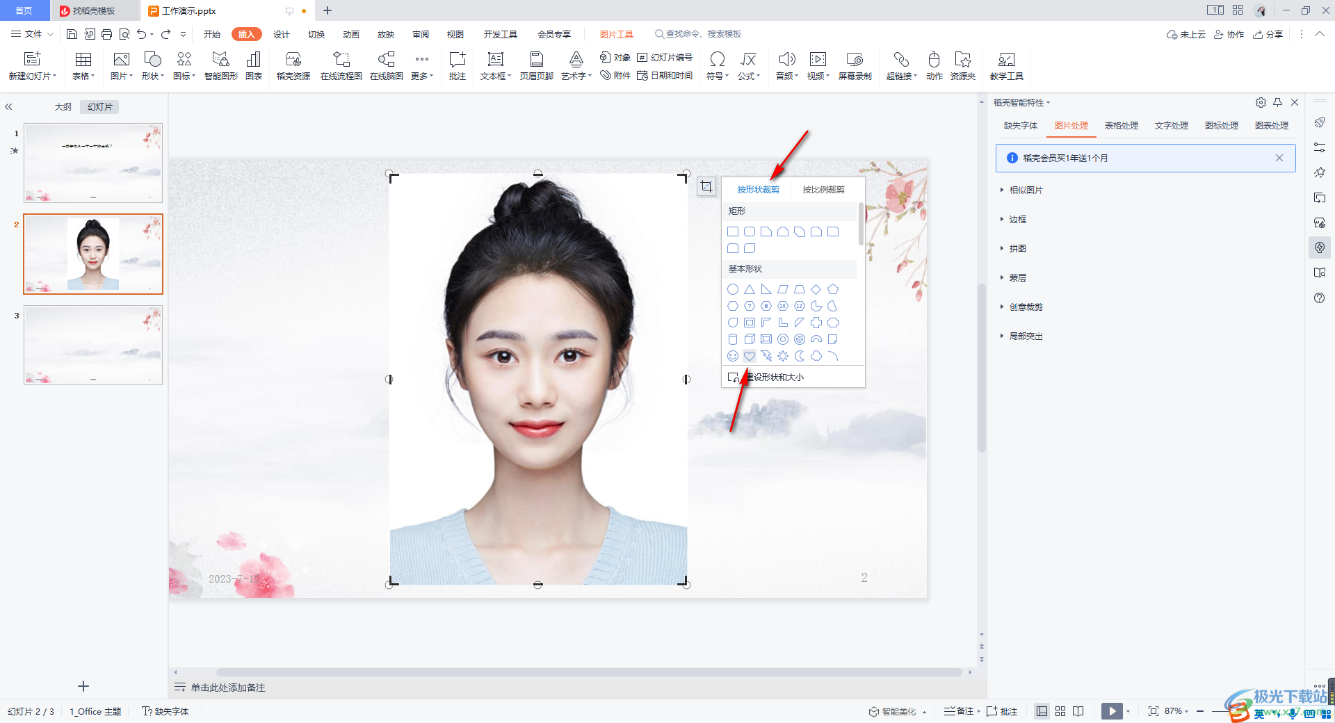
Task: Click the print icon in quick toolbar
Action: (x=106, y=34)
